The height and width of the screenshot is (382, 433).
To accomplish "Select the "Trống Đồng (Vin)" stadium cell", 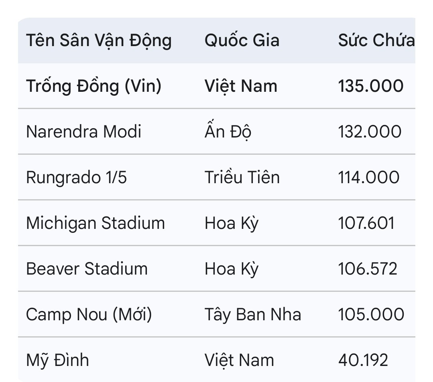I will point(94,86).
